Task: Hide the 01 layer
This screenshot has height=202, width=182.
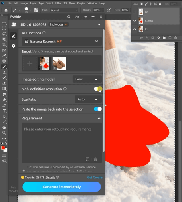Action: (x=135, y=29)
